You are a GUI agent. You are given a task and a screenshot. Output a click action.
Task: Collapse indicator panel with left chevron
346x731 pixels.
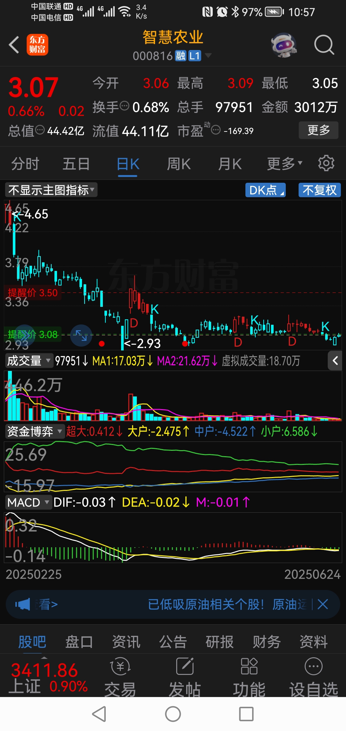point(335,361)
